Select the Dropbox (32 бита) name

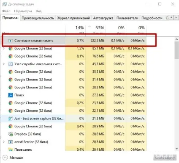pos(28,134)
